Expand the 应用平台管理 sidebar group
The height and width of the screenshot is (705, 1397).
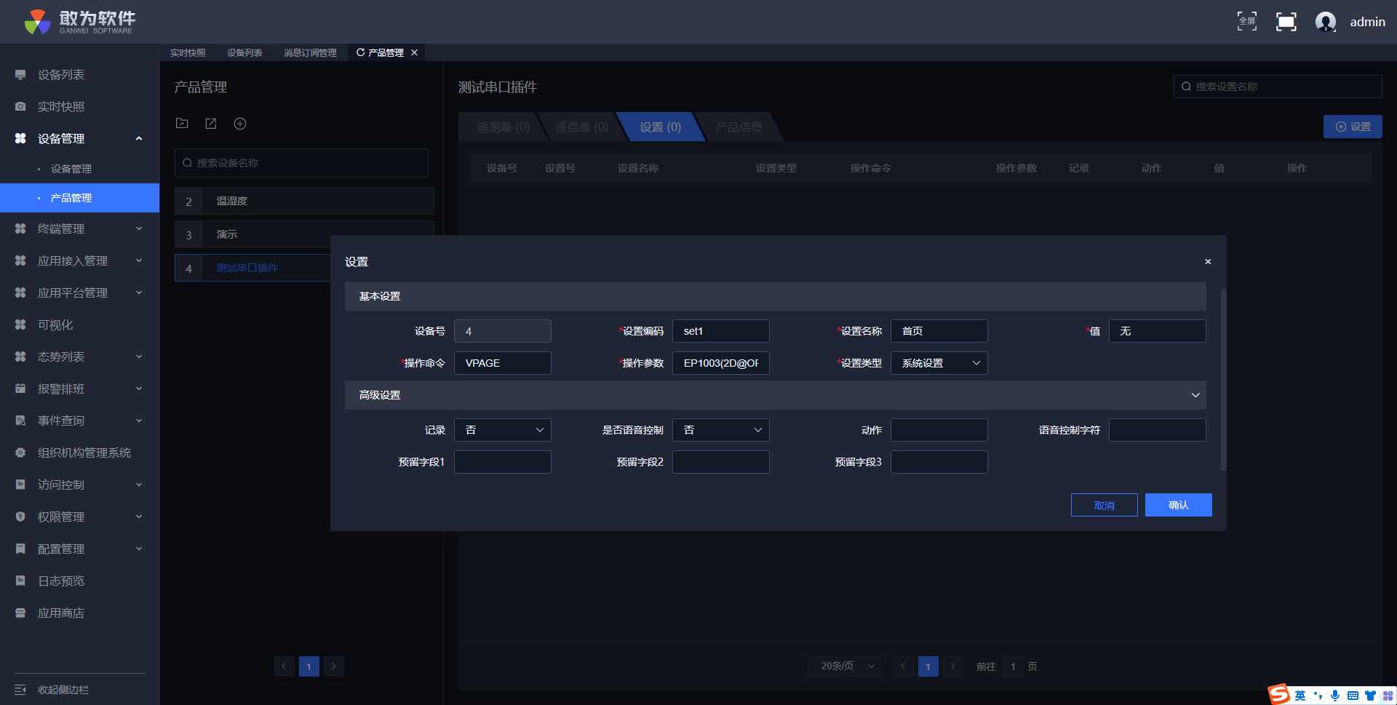click(x=139, y=293)
